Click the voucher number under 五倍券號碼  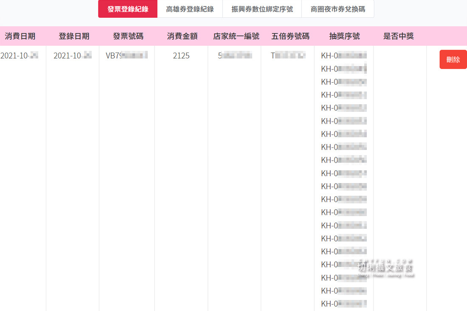point(288,56)
